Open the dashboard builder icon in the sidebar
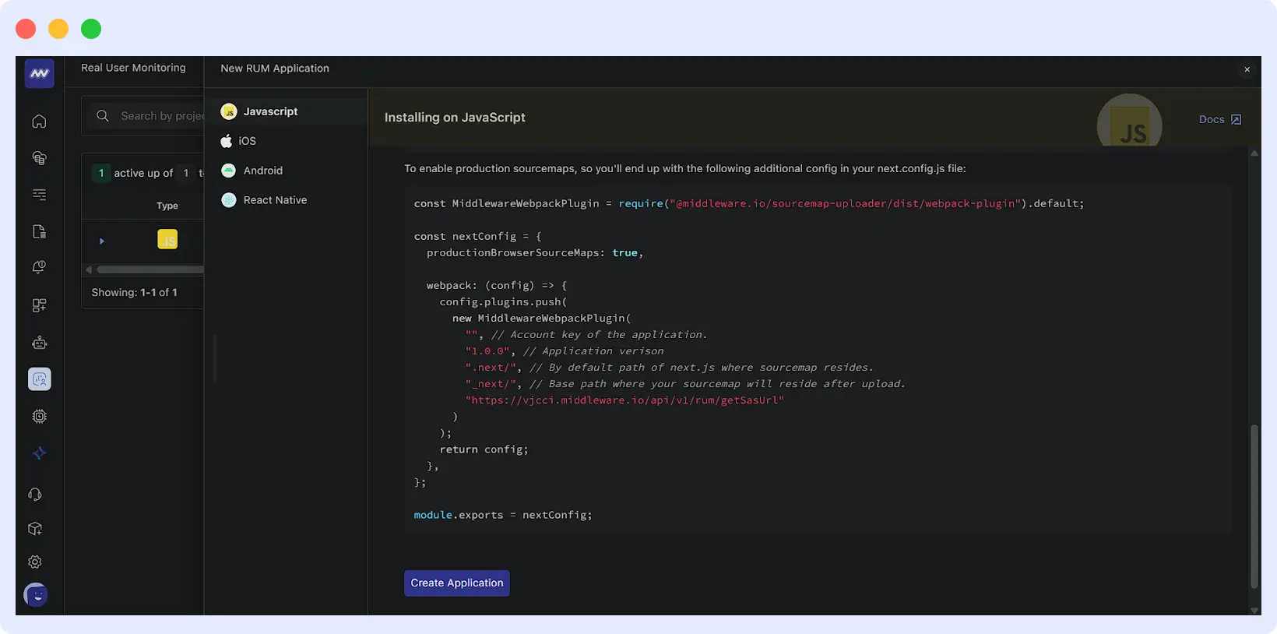This screenshot has width=1277, height=634. tap(39, 305)
